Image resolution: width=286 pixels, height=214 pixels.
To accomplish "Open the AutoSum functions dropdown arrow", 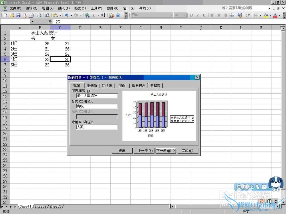I will click(98, 15).
